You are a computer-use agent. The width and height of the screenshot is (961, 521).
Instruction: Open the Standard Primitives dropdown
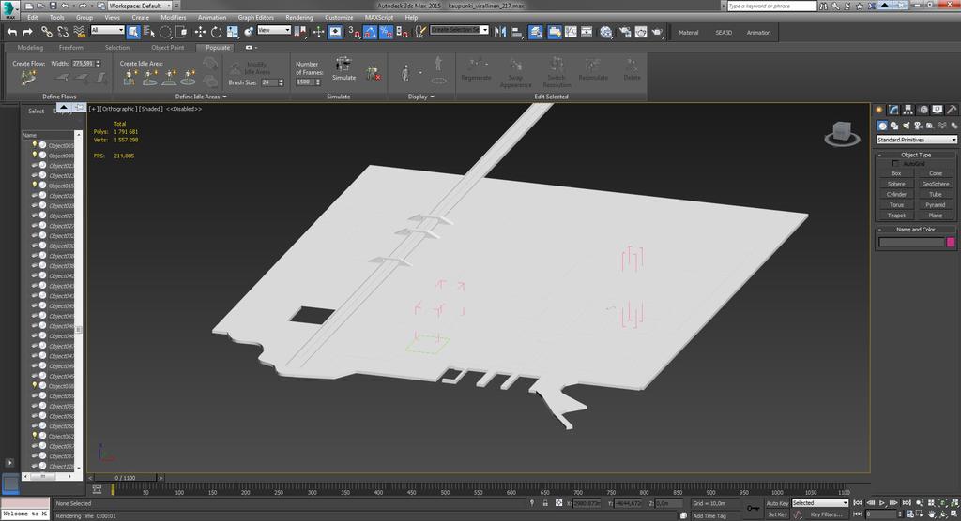coord(916,140)
